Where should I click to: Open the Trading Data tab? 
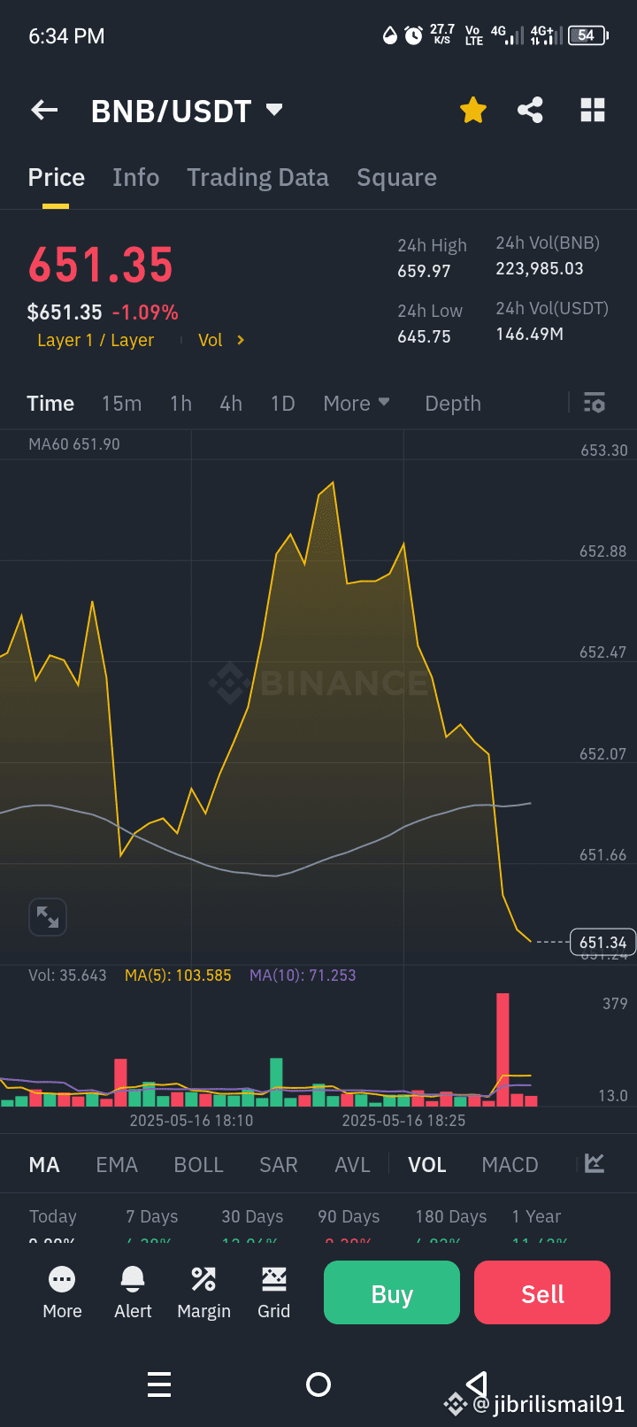pos(257,178)
